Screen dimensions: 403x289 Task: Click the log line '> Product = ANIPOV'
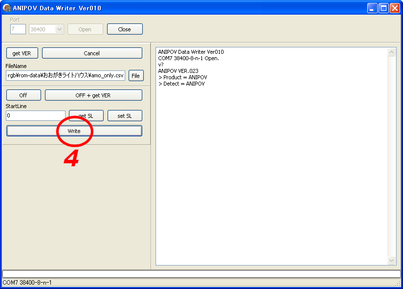click(183, 77)
